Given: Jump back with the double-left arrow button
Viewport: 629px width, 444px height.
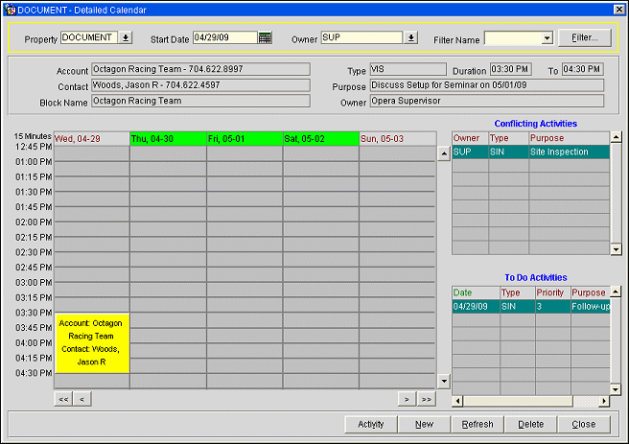Looking at the screenshot, I should [62, 398].
